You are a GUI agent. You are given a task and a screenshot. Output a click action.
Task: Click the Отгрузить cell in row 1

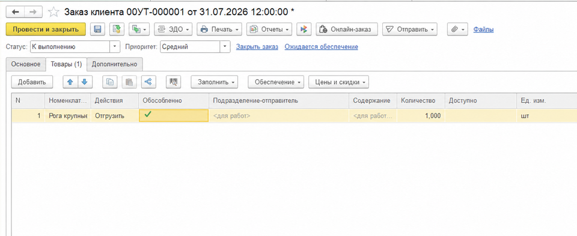pyautogui.click(x=114, y=115)
